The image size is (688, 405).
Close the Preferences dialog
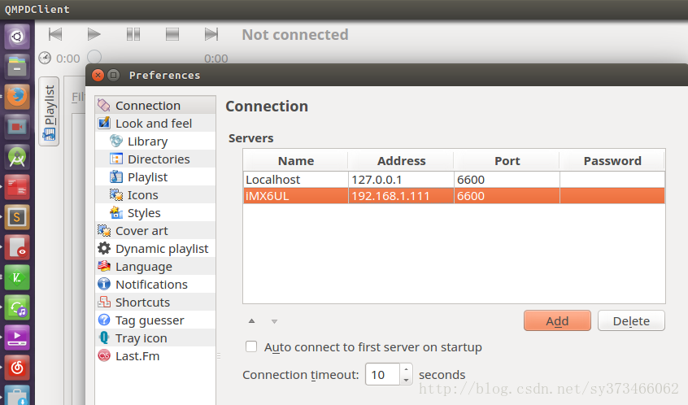tap(98, 75)
